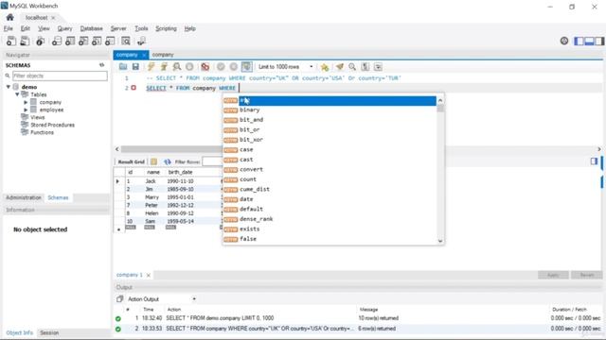Switch to the second company query tab
The width and height of the screenshot is (606, 340).
163,55
